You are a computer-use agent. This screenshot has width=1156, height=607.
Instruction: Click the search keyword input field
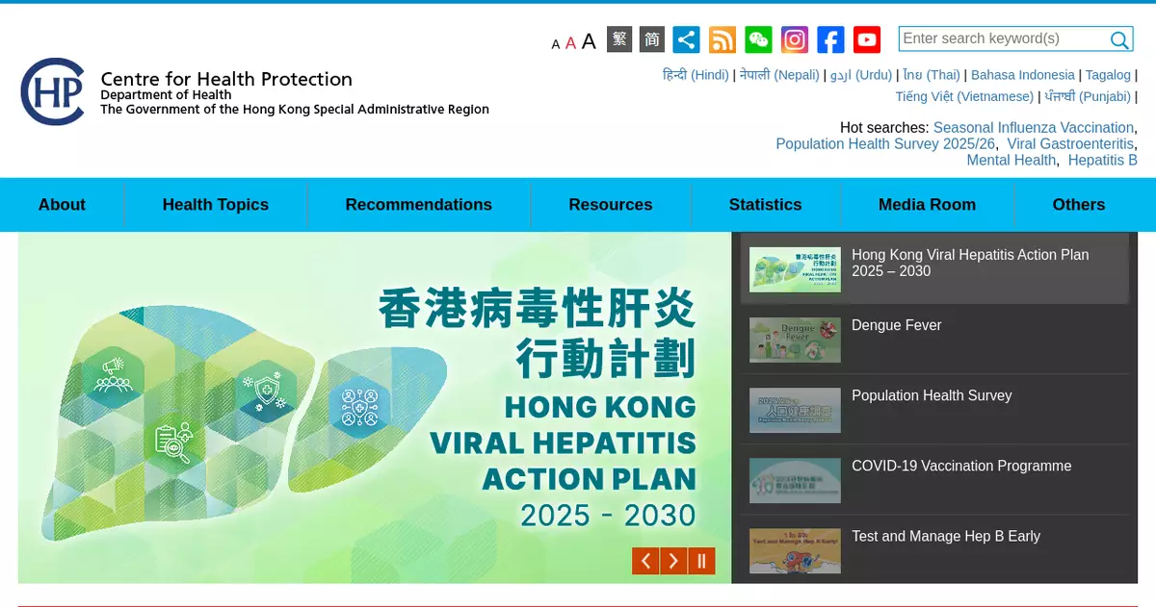tap(1002, 39)
